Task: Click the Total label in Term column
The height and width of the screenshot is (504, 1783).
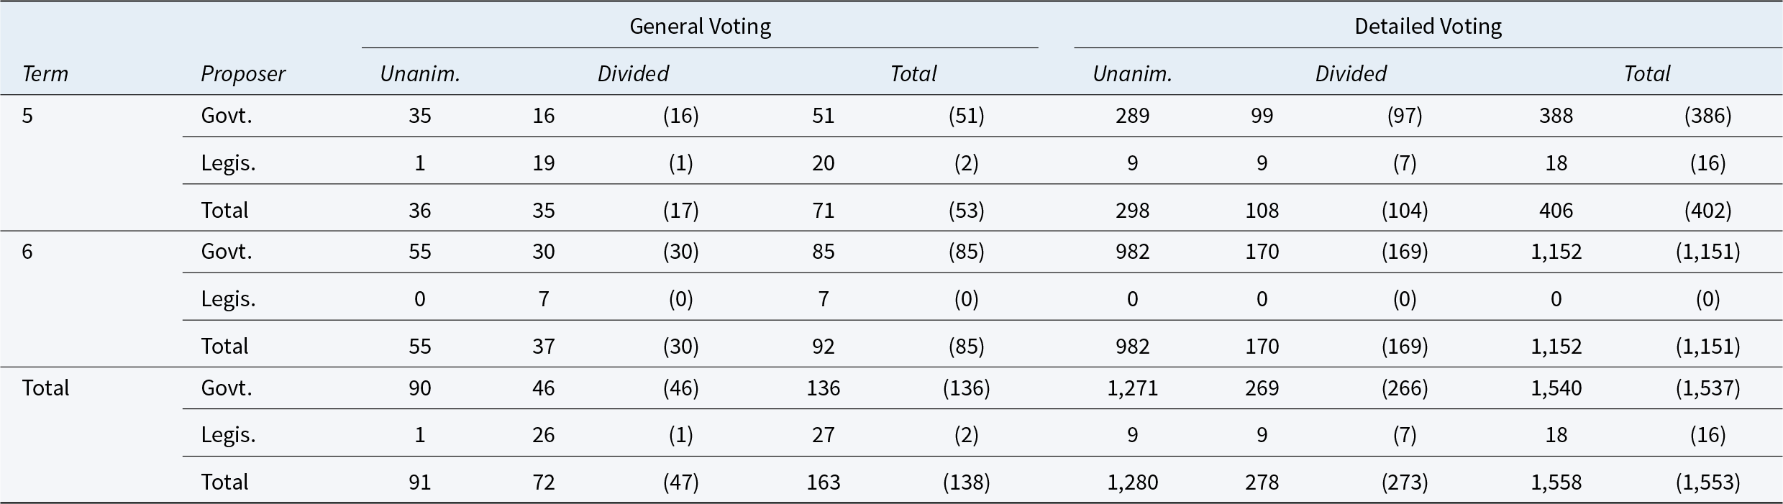Action: click(45, 388)
